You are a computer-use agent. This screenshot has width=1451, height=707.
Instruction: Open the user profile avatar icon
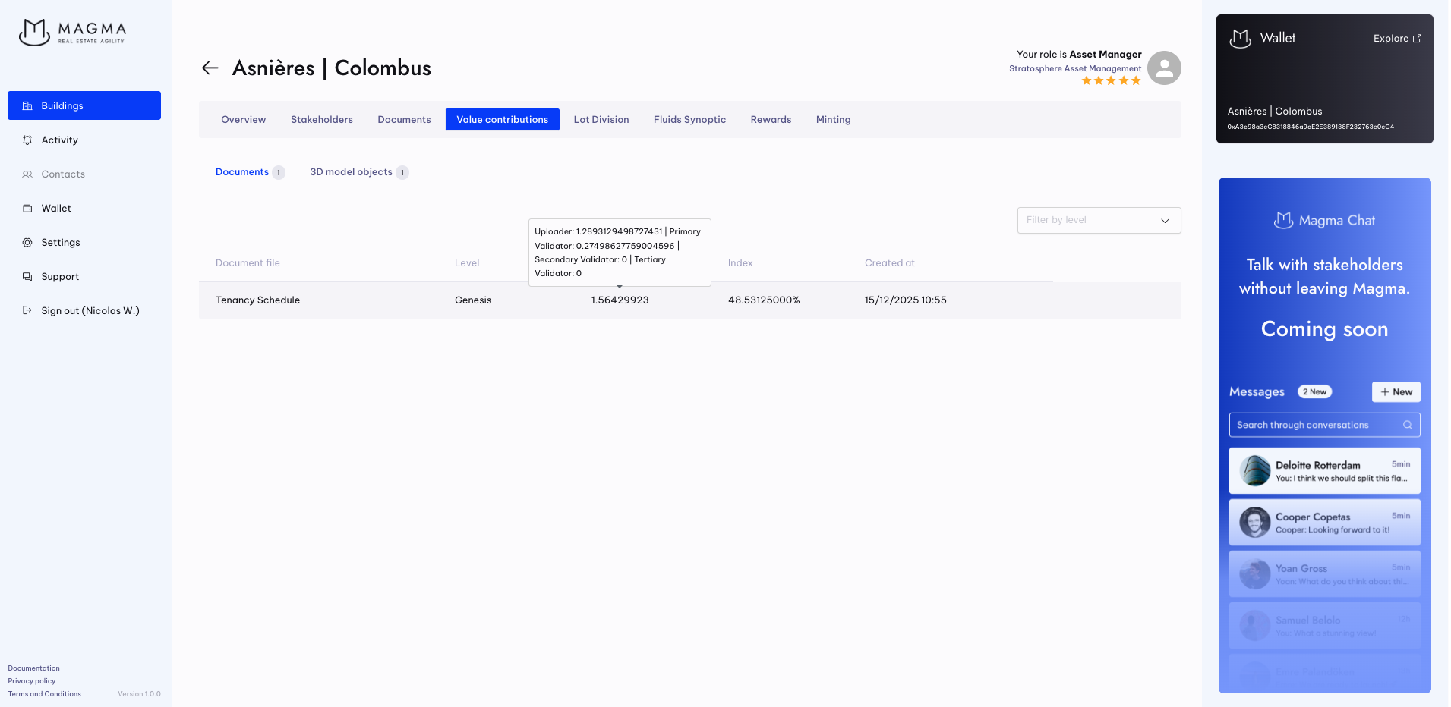(x=1164, y=68)
